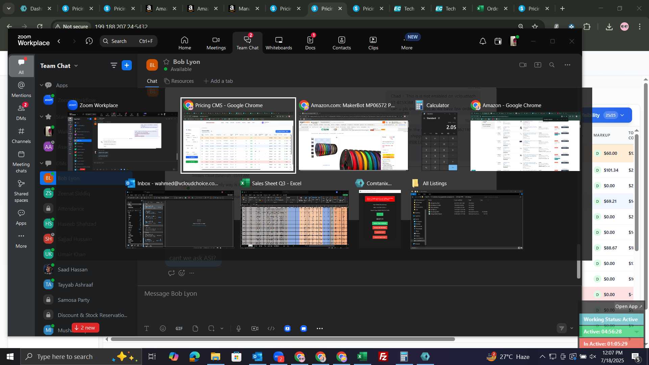Open File Explorer from taskbar

(215, 357)
